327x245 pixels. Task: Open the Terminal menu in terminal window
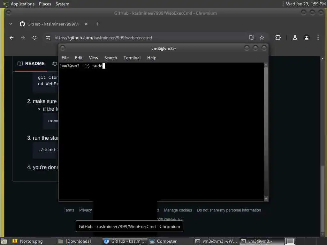132,58
